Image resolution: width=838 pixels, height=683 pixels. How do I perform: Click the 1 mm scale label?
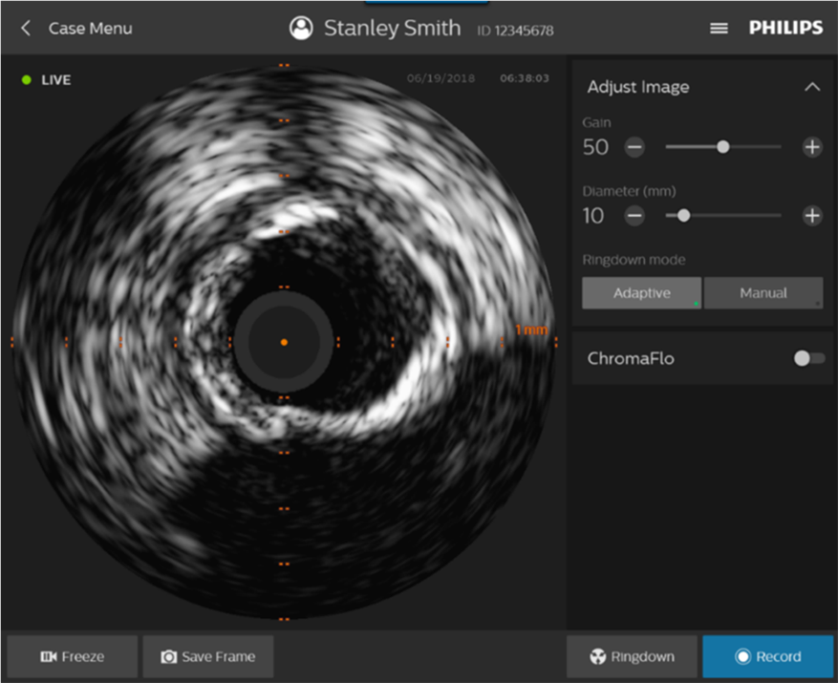(x=531, y=330)
